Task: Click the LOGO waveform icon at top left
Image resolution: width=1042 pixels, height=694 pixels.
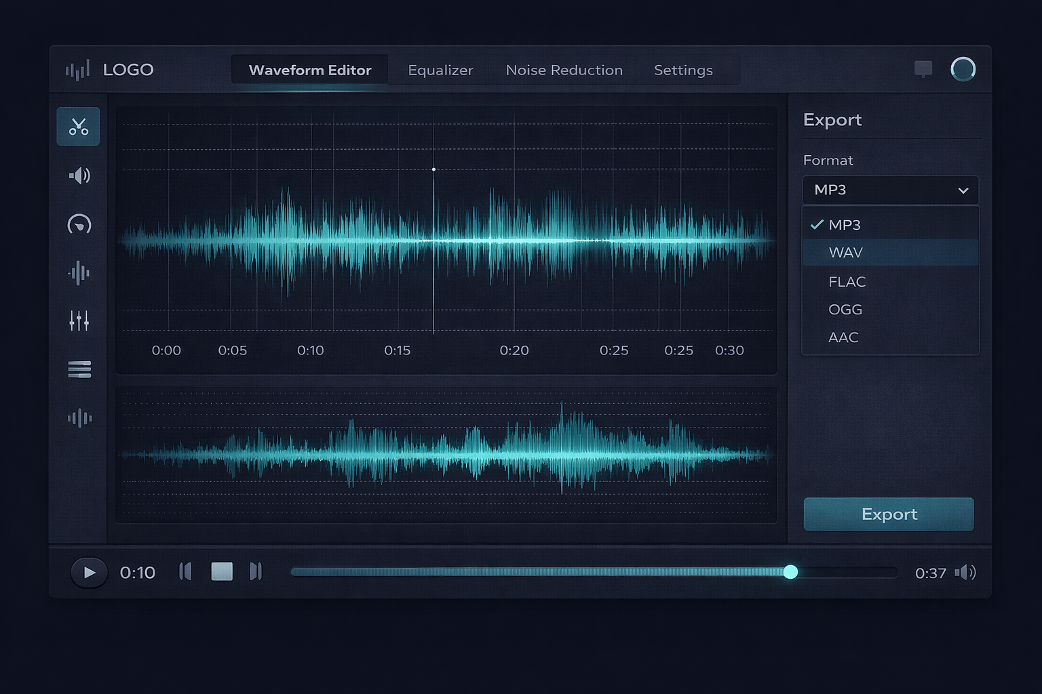Action: [x=77, y=68]
